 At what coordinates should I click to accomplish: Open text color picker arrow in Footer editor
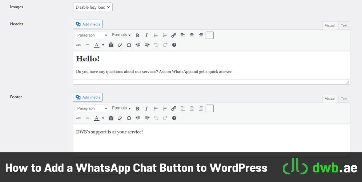pyautogui.click(x=103, y=118)
